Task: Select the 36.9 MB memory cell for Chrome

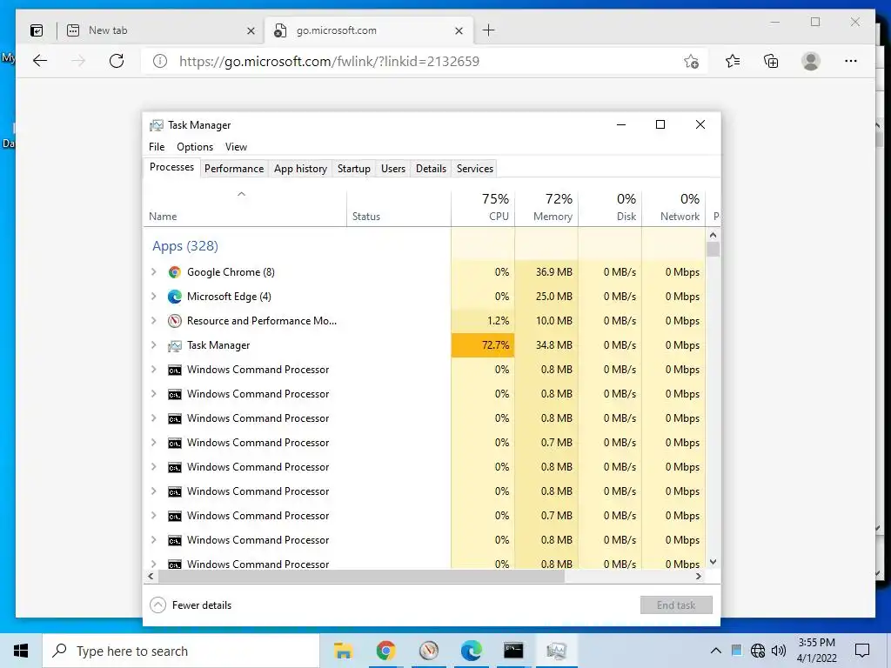Action: (546, 272)
